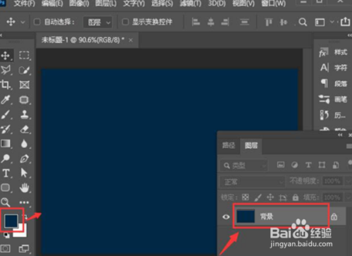The height and width of the screenshot is (256, 352).
Task: Select the Spot Healing Brush tool
Action: pyautogui.click(x=24, y=99)
